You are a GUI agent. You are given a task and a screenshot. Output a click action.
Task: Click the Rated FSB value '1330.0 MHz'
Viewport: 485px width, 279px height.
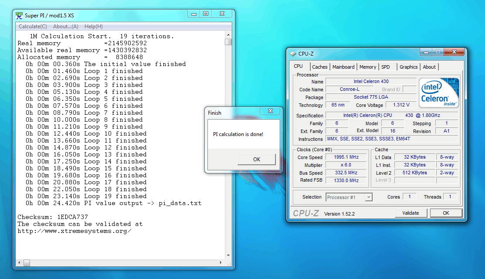[x=346, y=180]
